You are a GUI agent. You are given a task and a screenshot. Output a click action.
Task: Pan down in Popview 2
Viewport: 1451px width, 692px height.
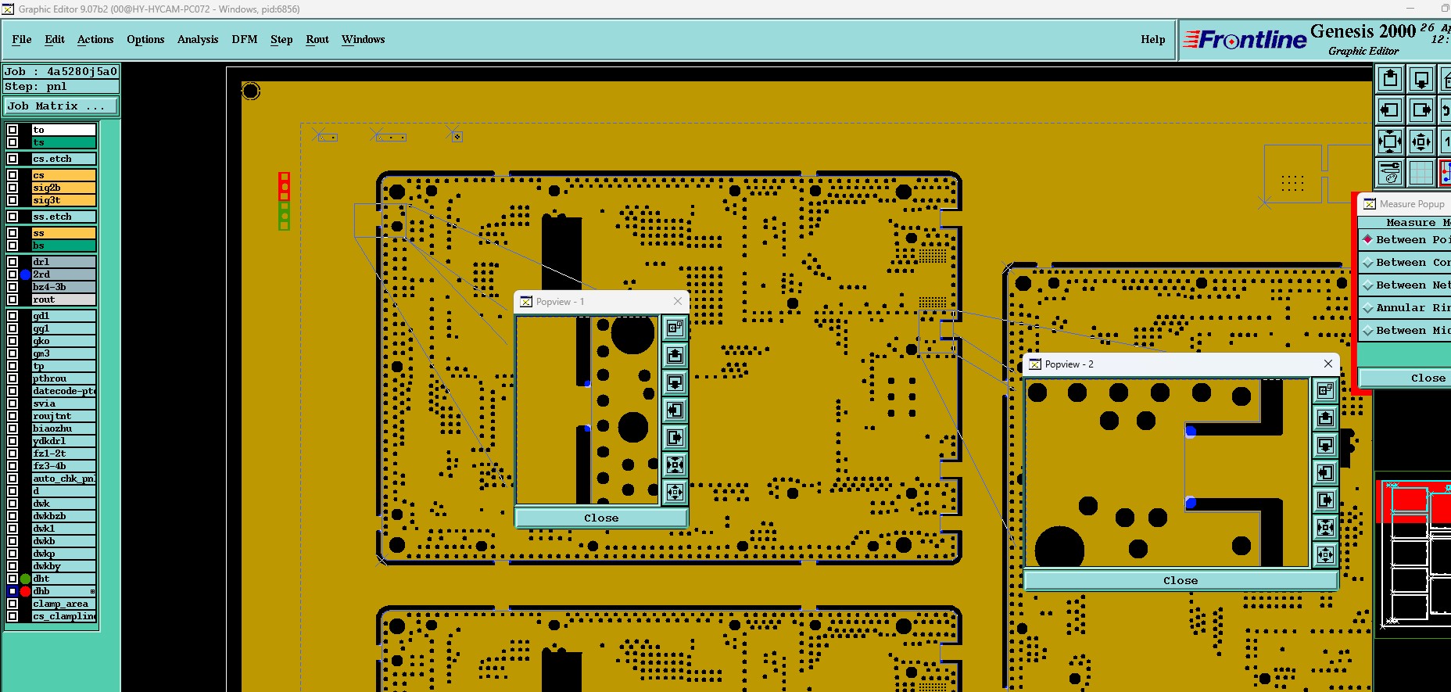(1325, 446)
